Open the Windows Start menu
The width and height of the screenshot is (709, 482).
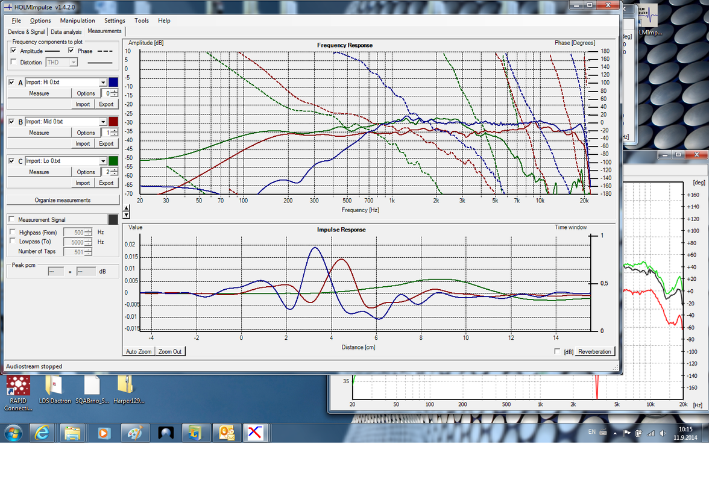click(13, 433)
